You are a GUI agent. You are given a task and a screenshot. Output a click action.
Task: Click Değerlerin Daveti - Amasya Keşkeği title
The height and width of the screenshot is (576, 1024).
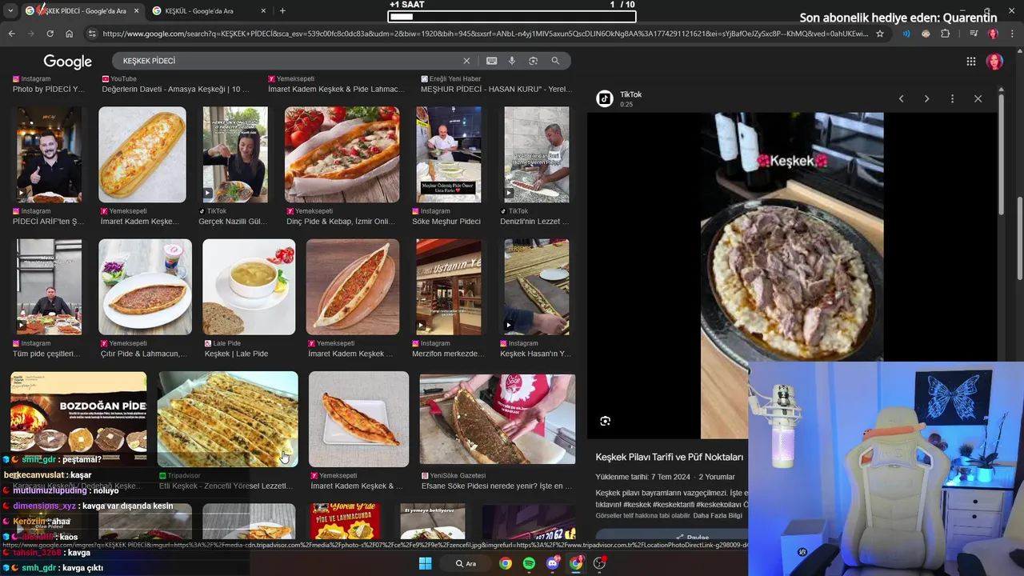pos(175,90)
